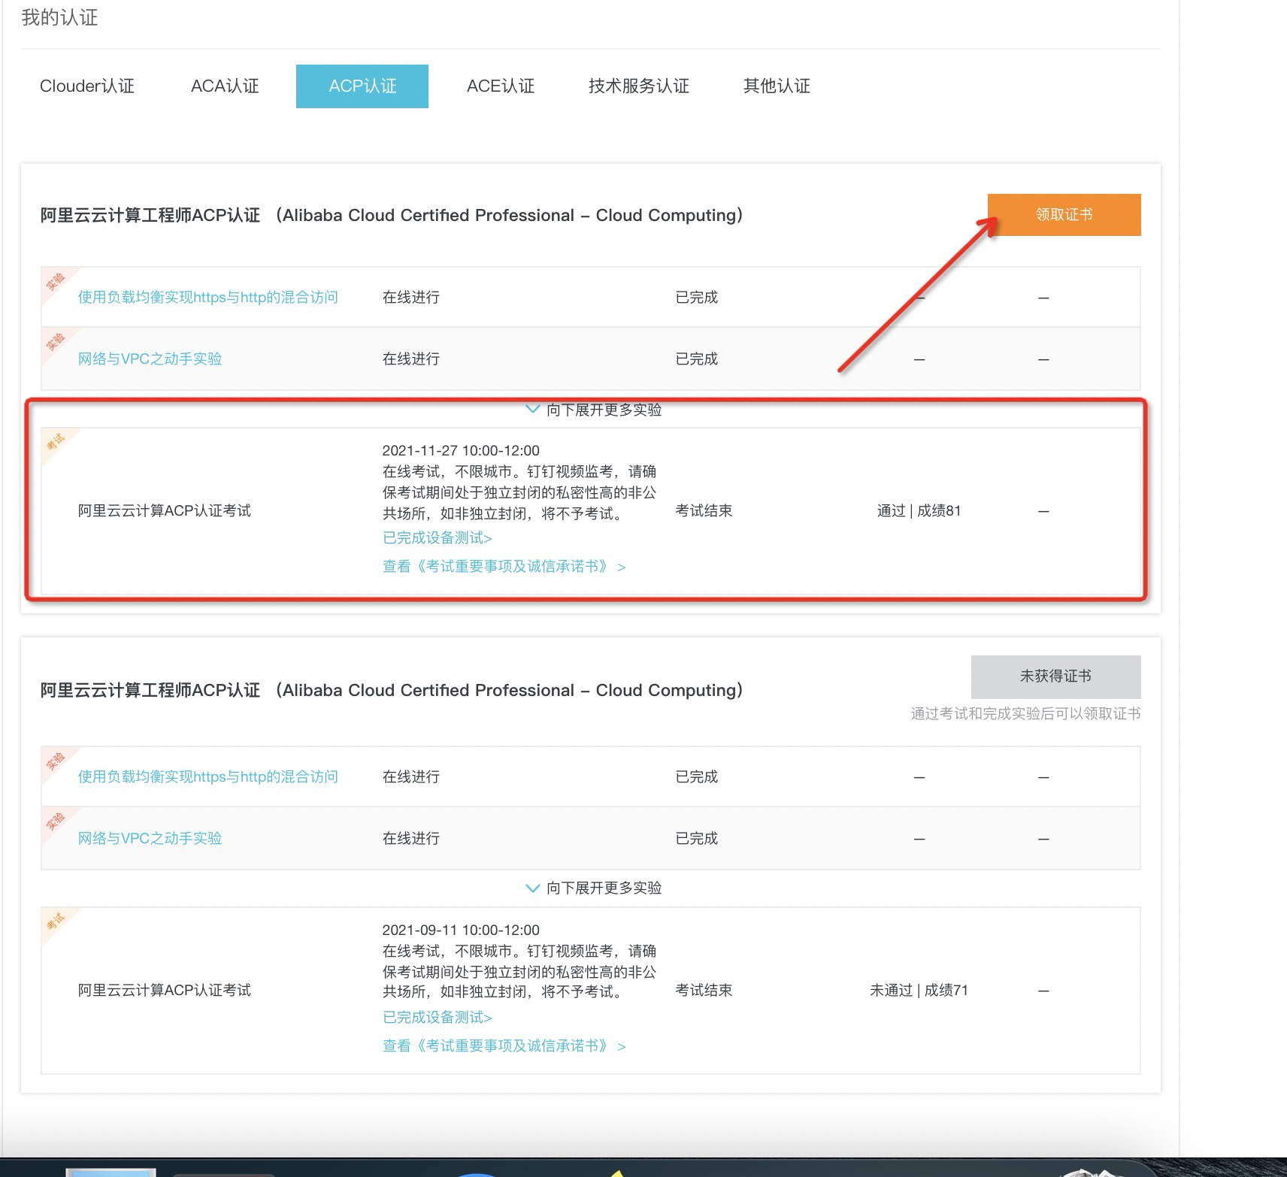Viewport: 1287px width, 1177px height.
Task: Click 已完成 in the 领取证书 card's 网络与VPC row
Action: point(697,359)
